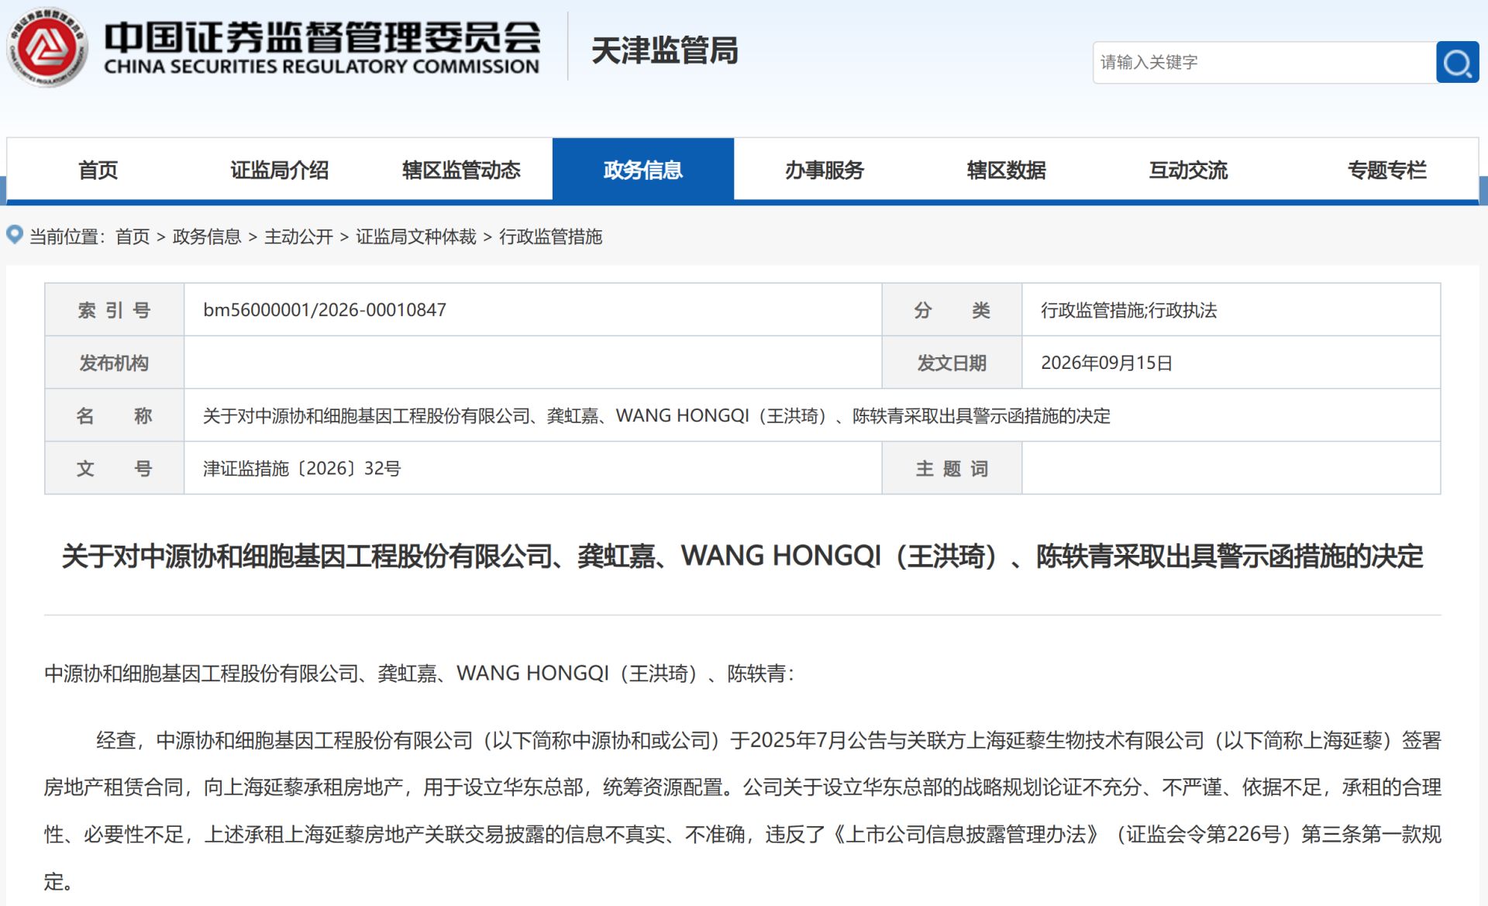Click 行政监管措施 breadcrumb link

coord(551,236)
